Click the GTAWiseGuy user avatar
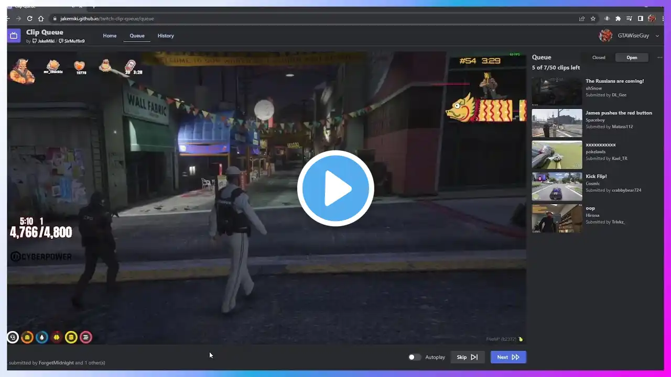671x377 pixels. (x=605, y=36)
